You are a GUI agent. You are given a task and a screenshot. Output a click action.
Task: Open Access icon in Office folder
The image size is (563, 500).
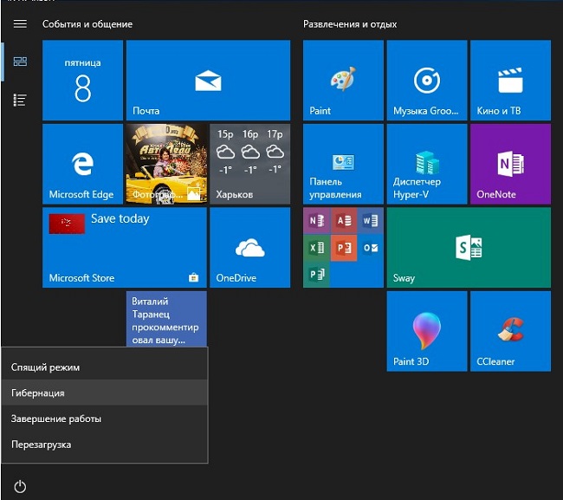pyautogui.click(x=344, y=221)
